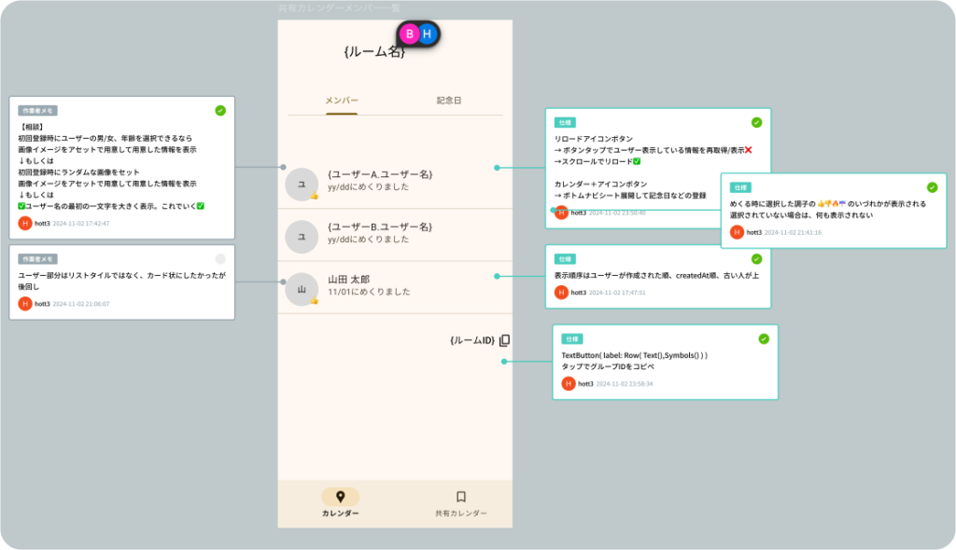Select the 山田 太郎 member name
Screen dimensions: 956x550
point(349,279)
